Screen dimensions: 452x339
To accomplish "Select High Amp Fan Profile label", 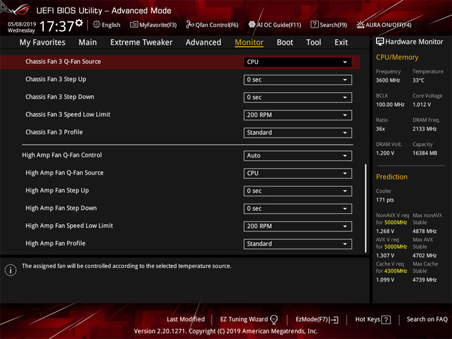I will (x=55, y=244).
